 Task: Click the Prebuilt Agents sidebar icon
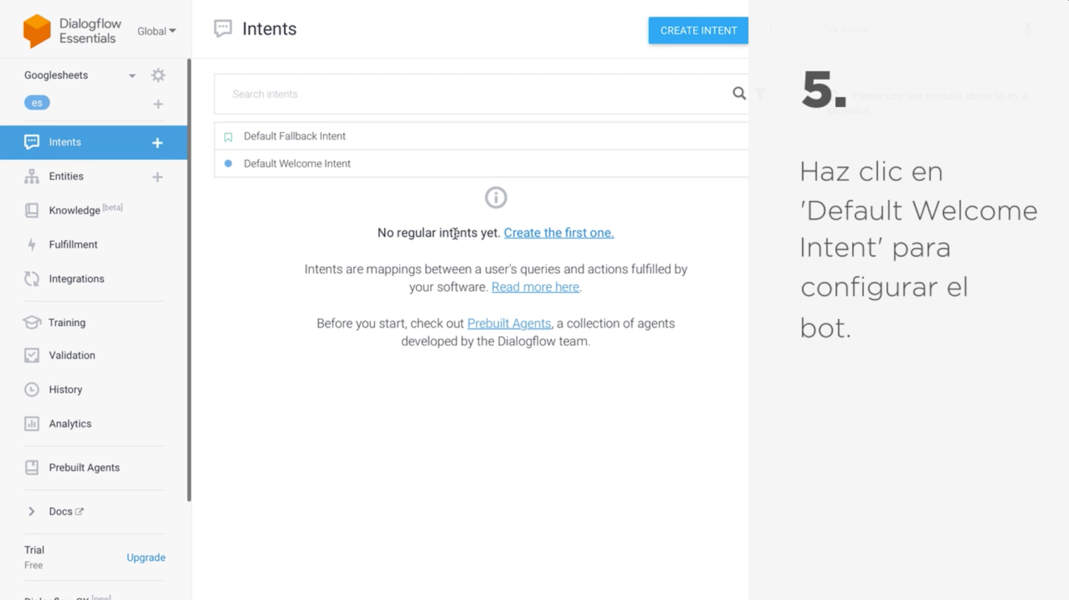[x=31, y=468]
